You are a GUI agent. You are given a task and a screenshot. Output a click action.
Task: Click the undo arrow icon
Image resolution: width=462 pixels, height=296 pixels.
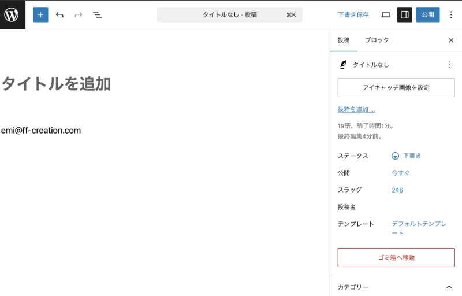(x=59, y=14)
